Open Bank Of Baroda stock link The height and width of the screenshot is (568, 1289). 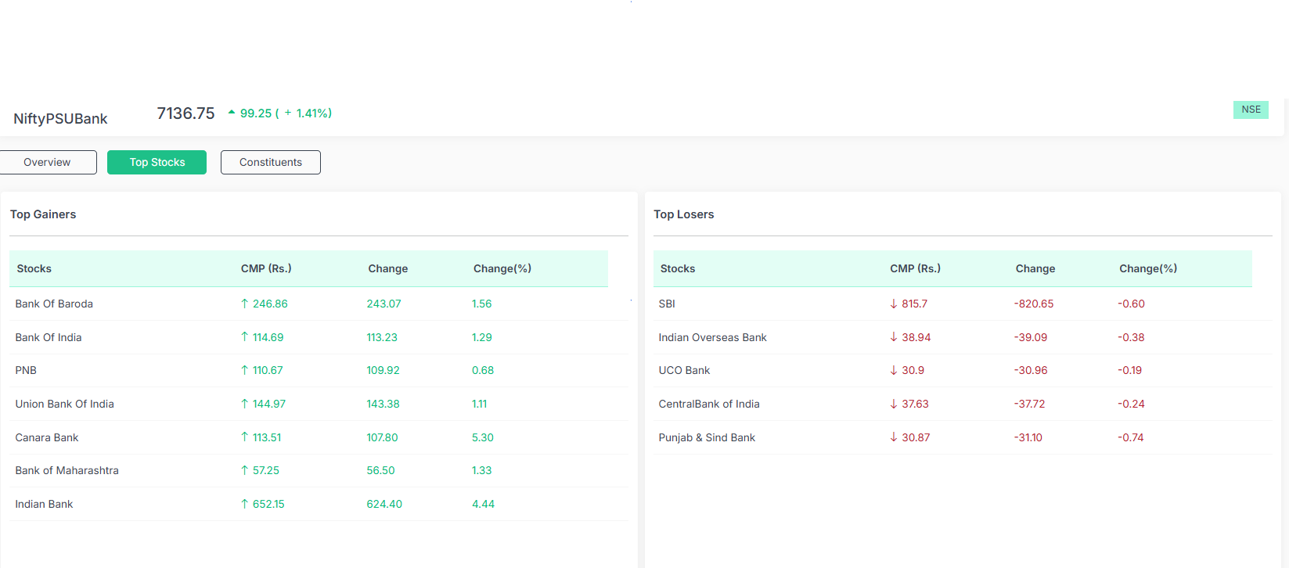[x=54, y=304]
